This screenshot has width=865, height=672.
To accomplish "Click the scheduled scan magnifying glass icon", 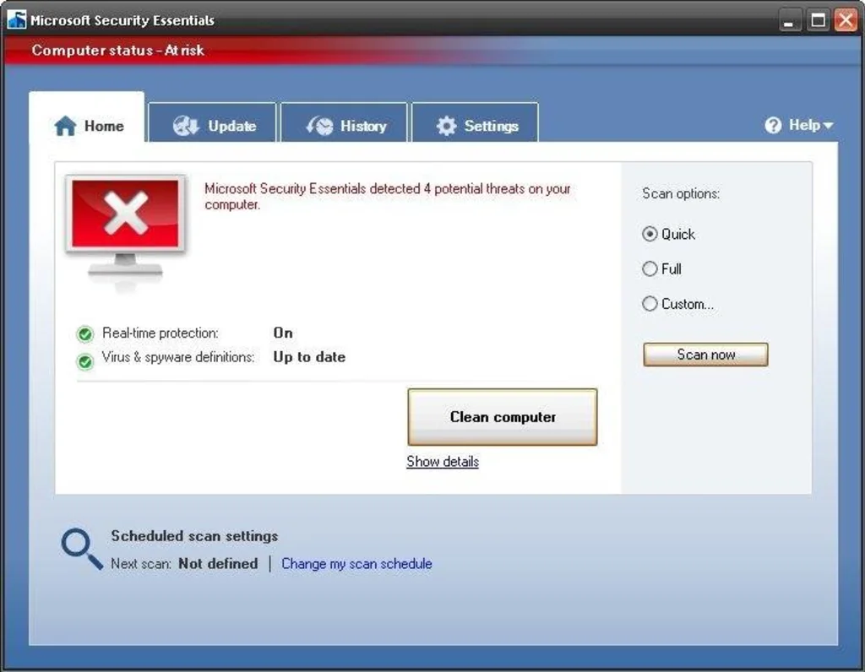I will pos(82,549).
